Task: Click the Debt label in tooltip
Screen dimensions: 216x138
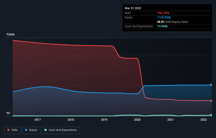Action: tap(128, 13)
